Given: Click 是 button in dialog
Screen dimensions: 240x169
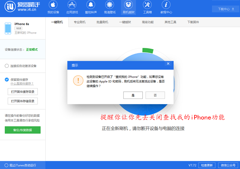Looking at the screenshot, I should [x=133, y=96].
